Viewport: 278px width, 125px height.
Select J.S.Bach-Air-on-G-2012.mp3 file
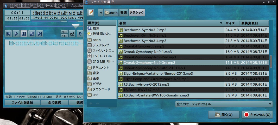193,85
